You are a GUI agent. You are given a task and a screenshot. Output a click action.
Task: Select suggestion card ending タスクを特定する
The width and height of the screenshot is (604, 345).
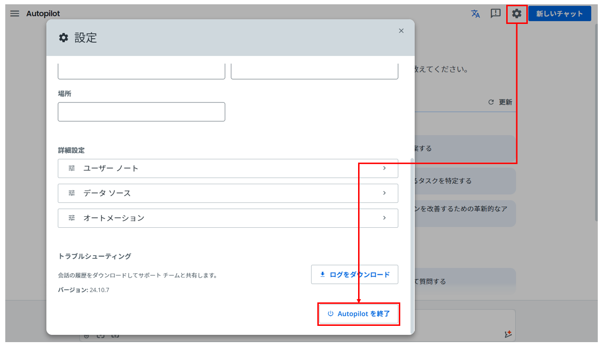pos(465,181)
